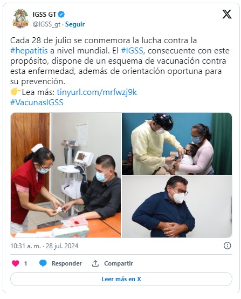Viewport: 241px width, 299px height.
Task: Open the child vaccination photo
Action: (177, 144)
